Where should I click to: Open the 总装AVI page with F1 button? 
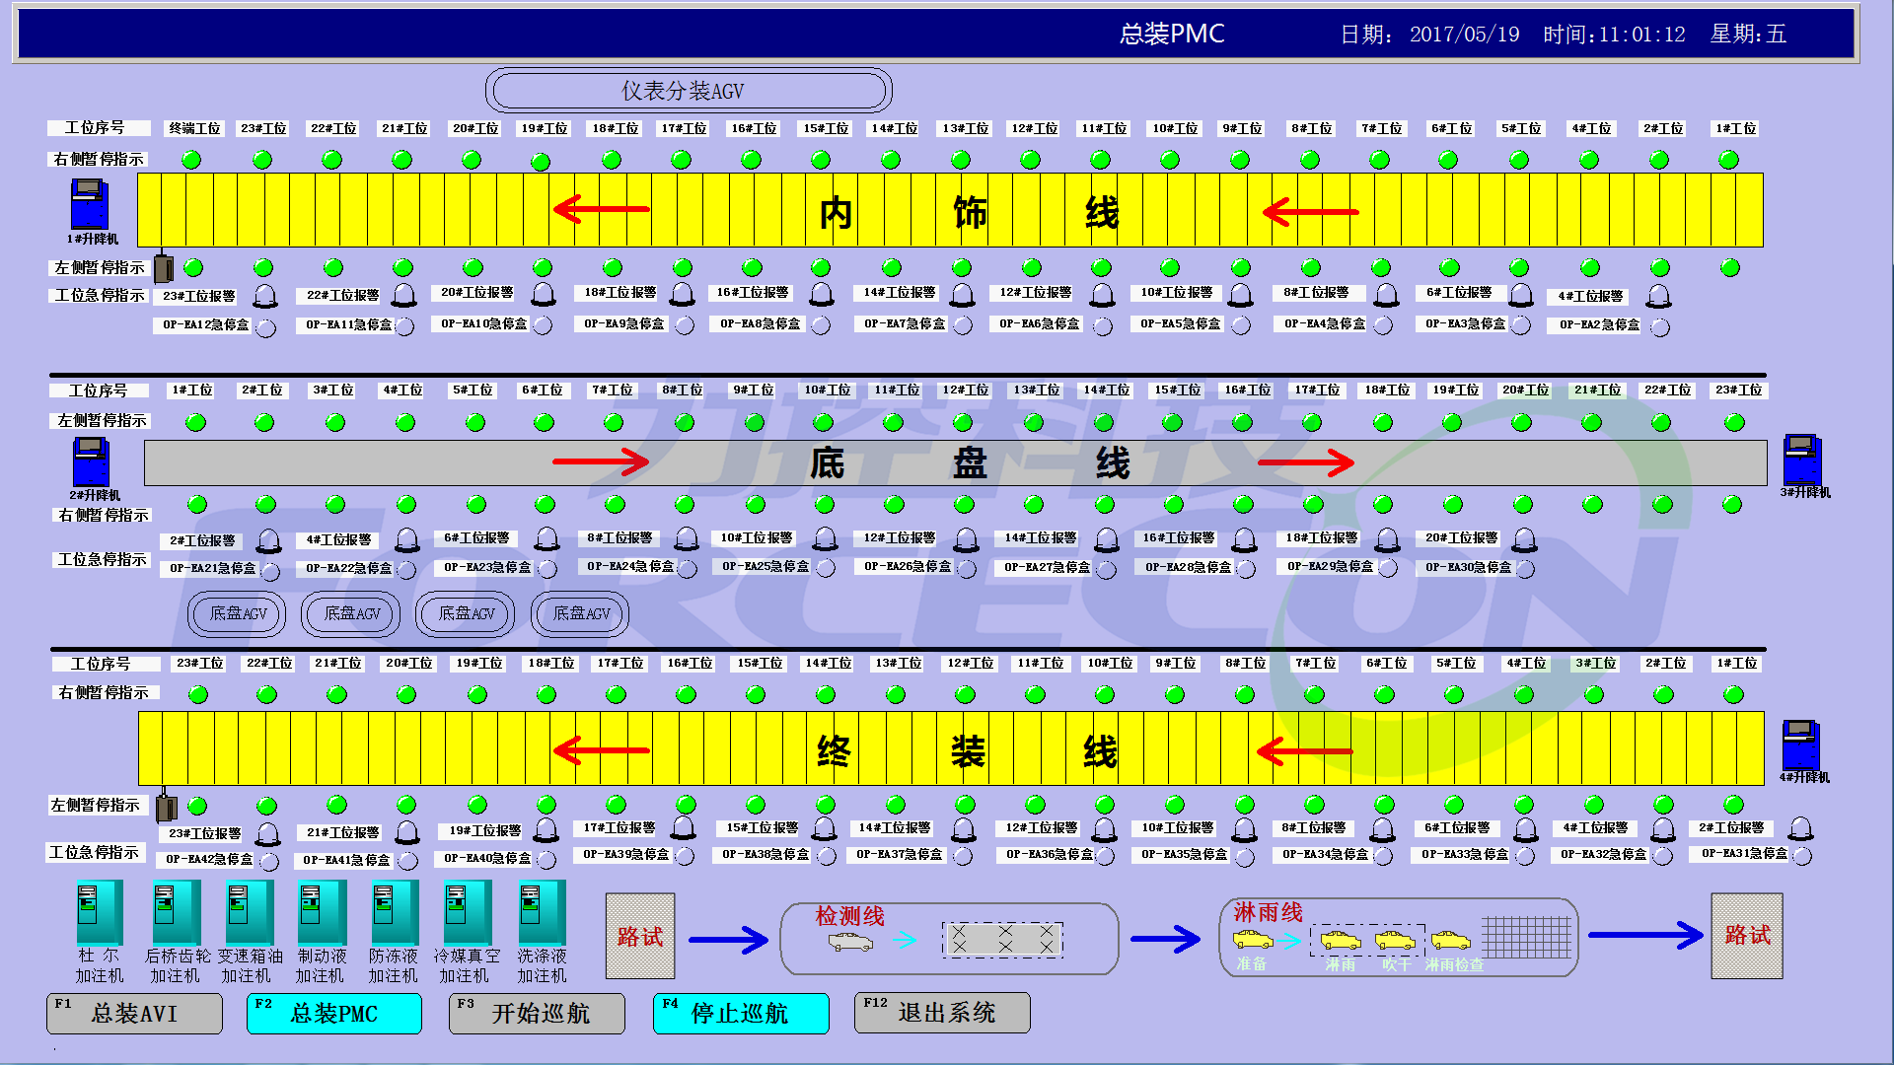click(x=134, y=1013)
